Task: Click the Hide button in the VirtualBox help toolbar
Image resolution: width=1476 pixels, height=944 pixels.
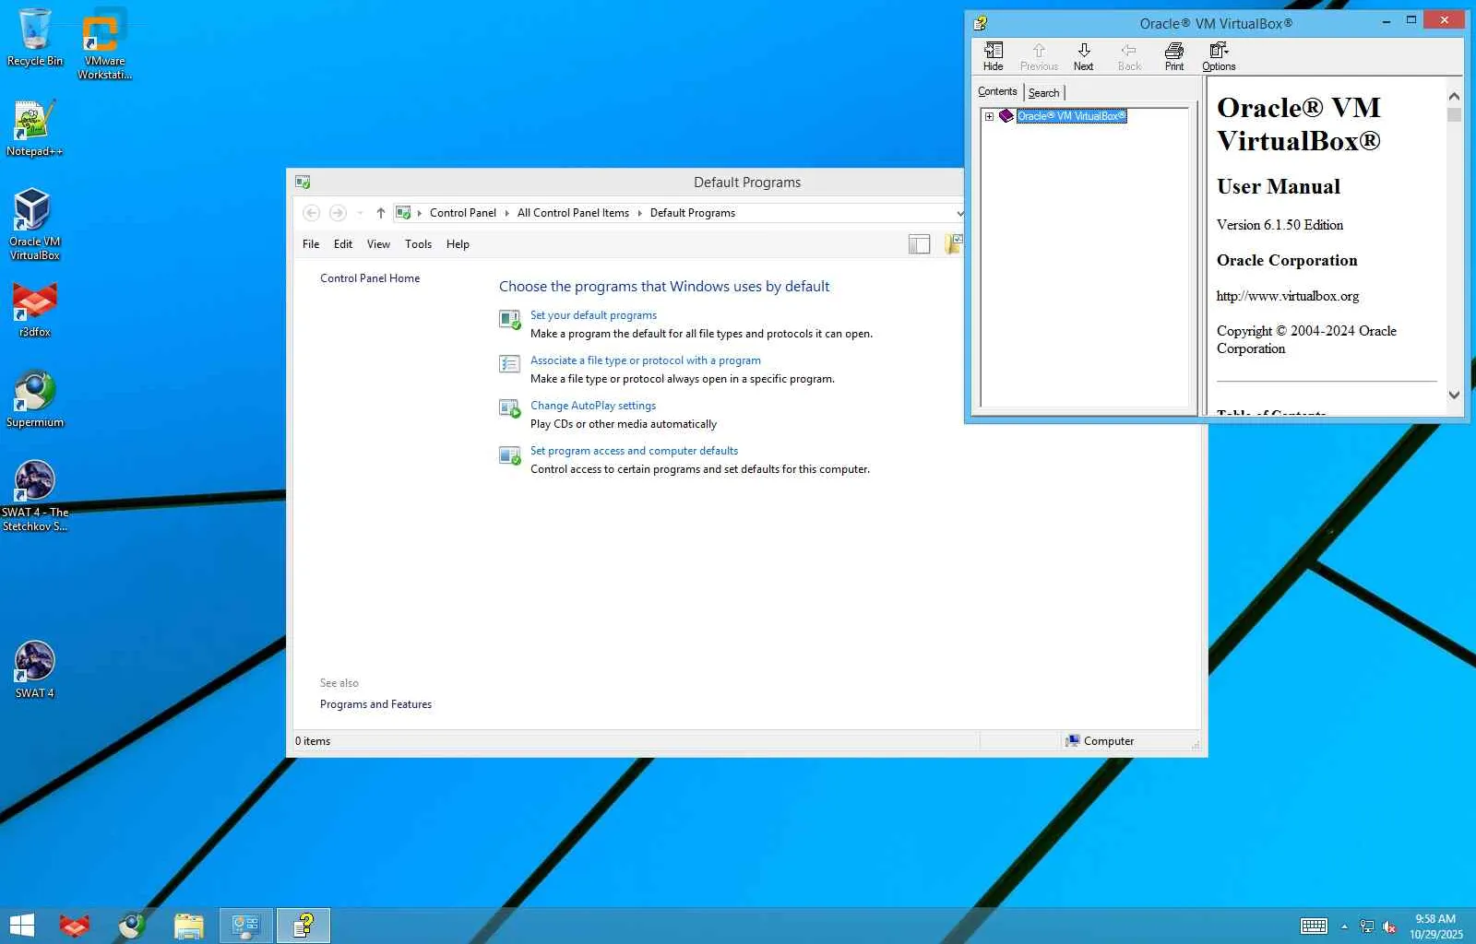Action: coord(993,56)
